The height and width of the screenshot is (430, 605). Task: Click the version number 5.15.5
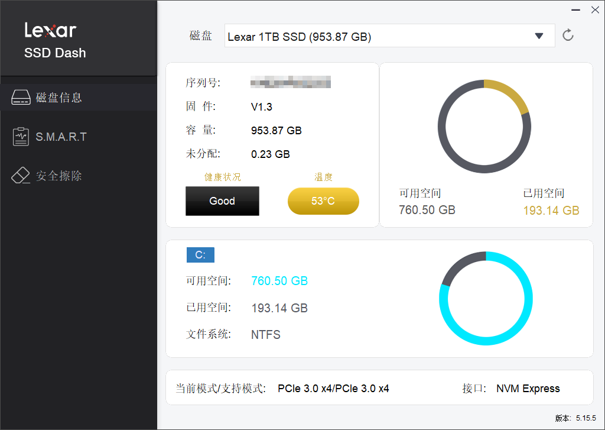(x=586, y=418)
